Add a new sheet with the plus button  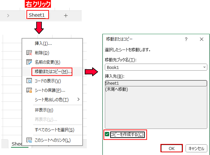66,16
